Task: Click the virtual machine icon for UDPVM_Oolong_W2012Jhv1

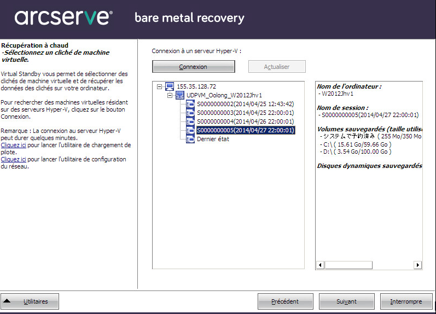Action: (180, 95)
